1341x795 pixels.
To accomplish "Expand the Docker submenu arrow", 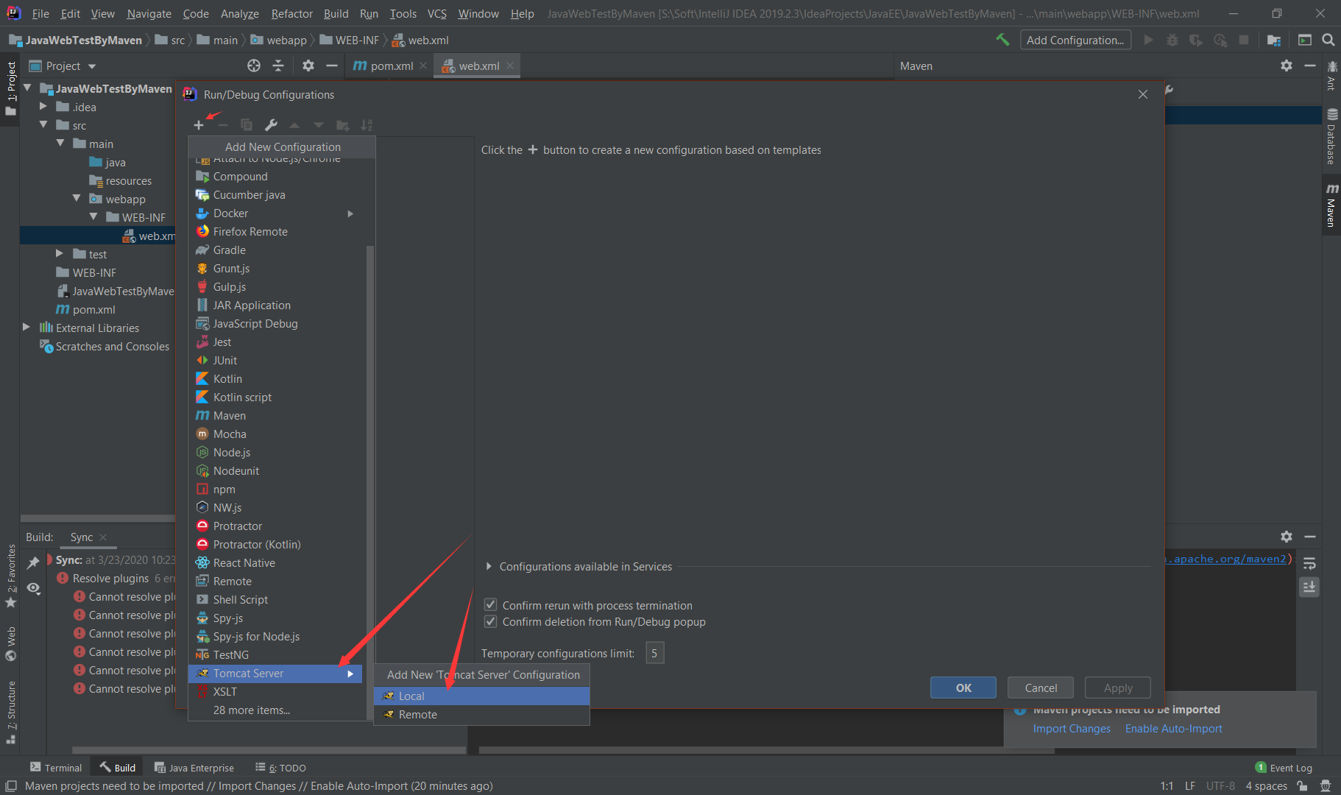I will 350,213.
